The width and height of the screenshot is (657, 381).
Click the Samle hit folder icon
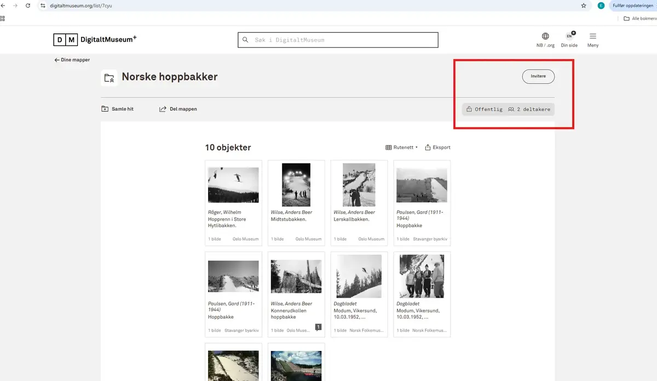[x=105, y=109]
